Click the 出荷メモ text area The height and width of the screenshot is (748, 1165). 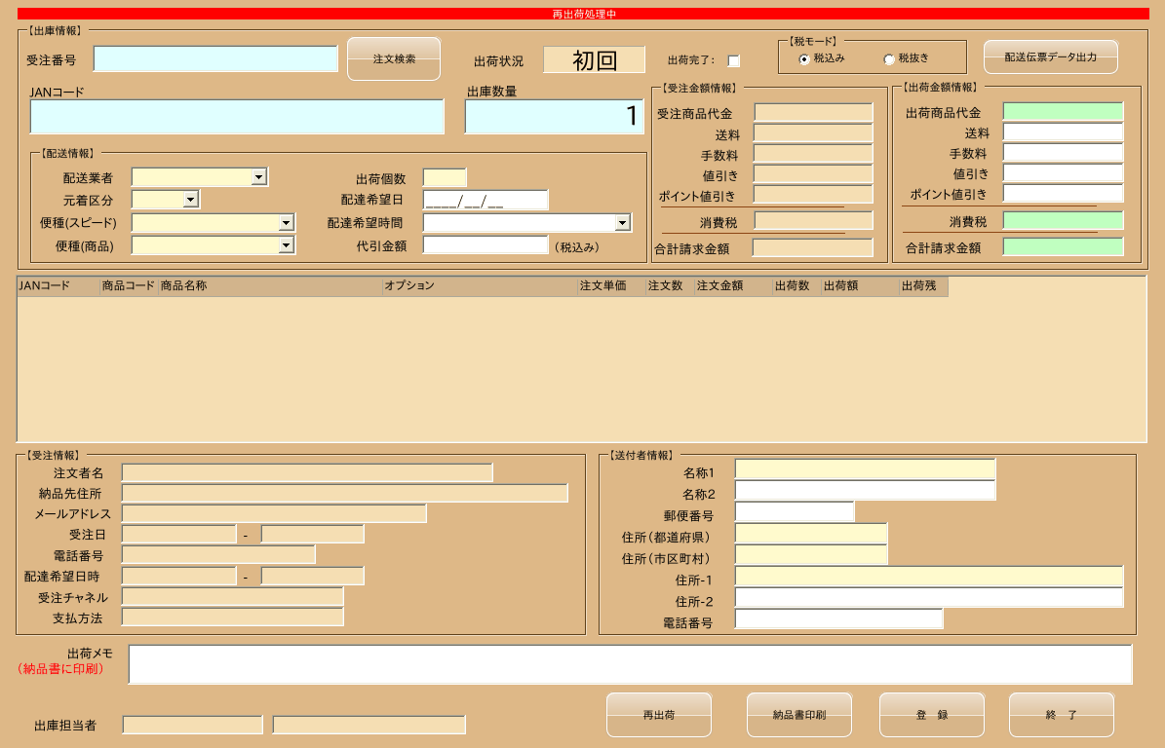coord(630,664)
